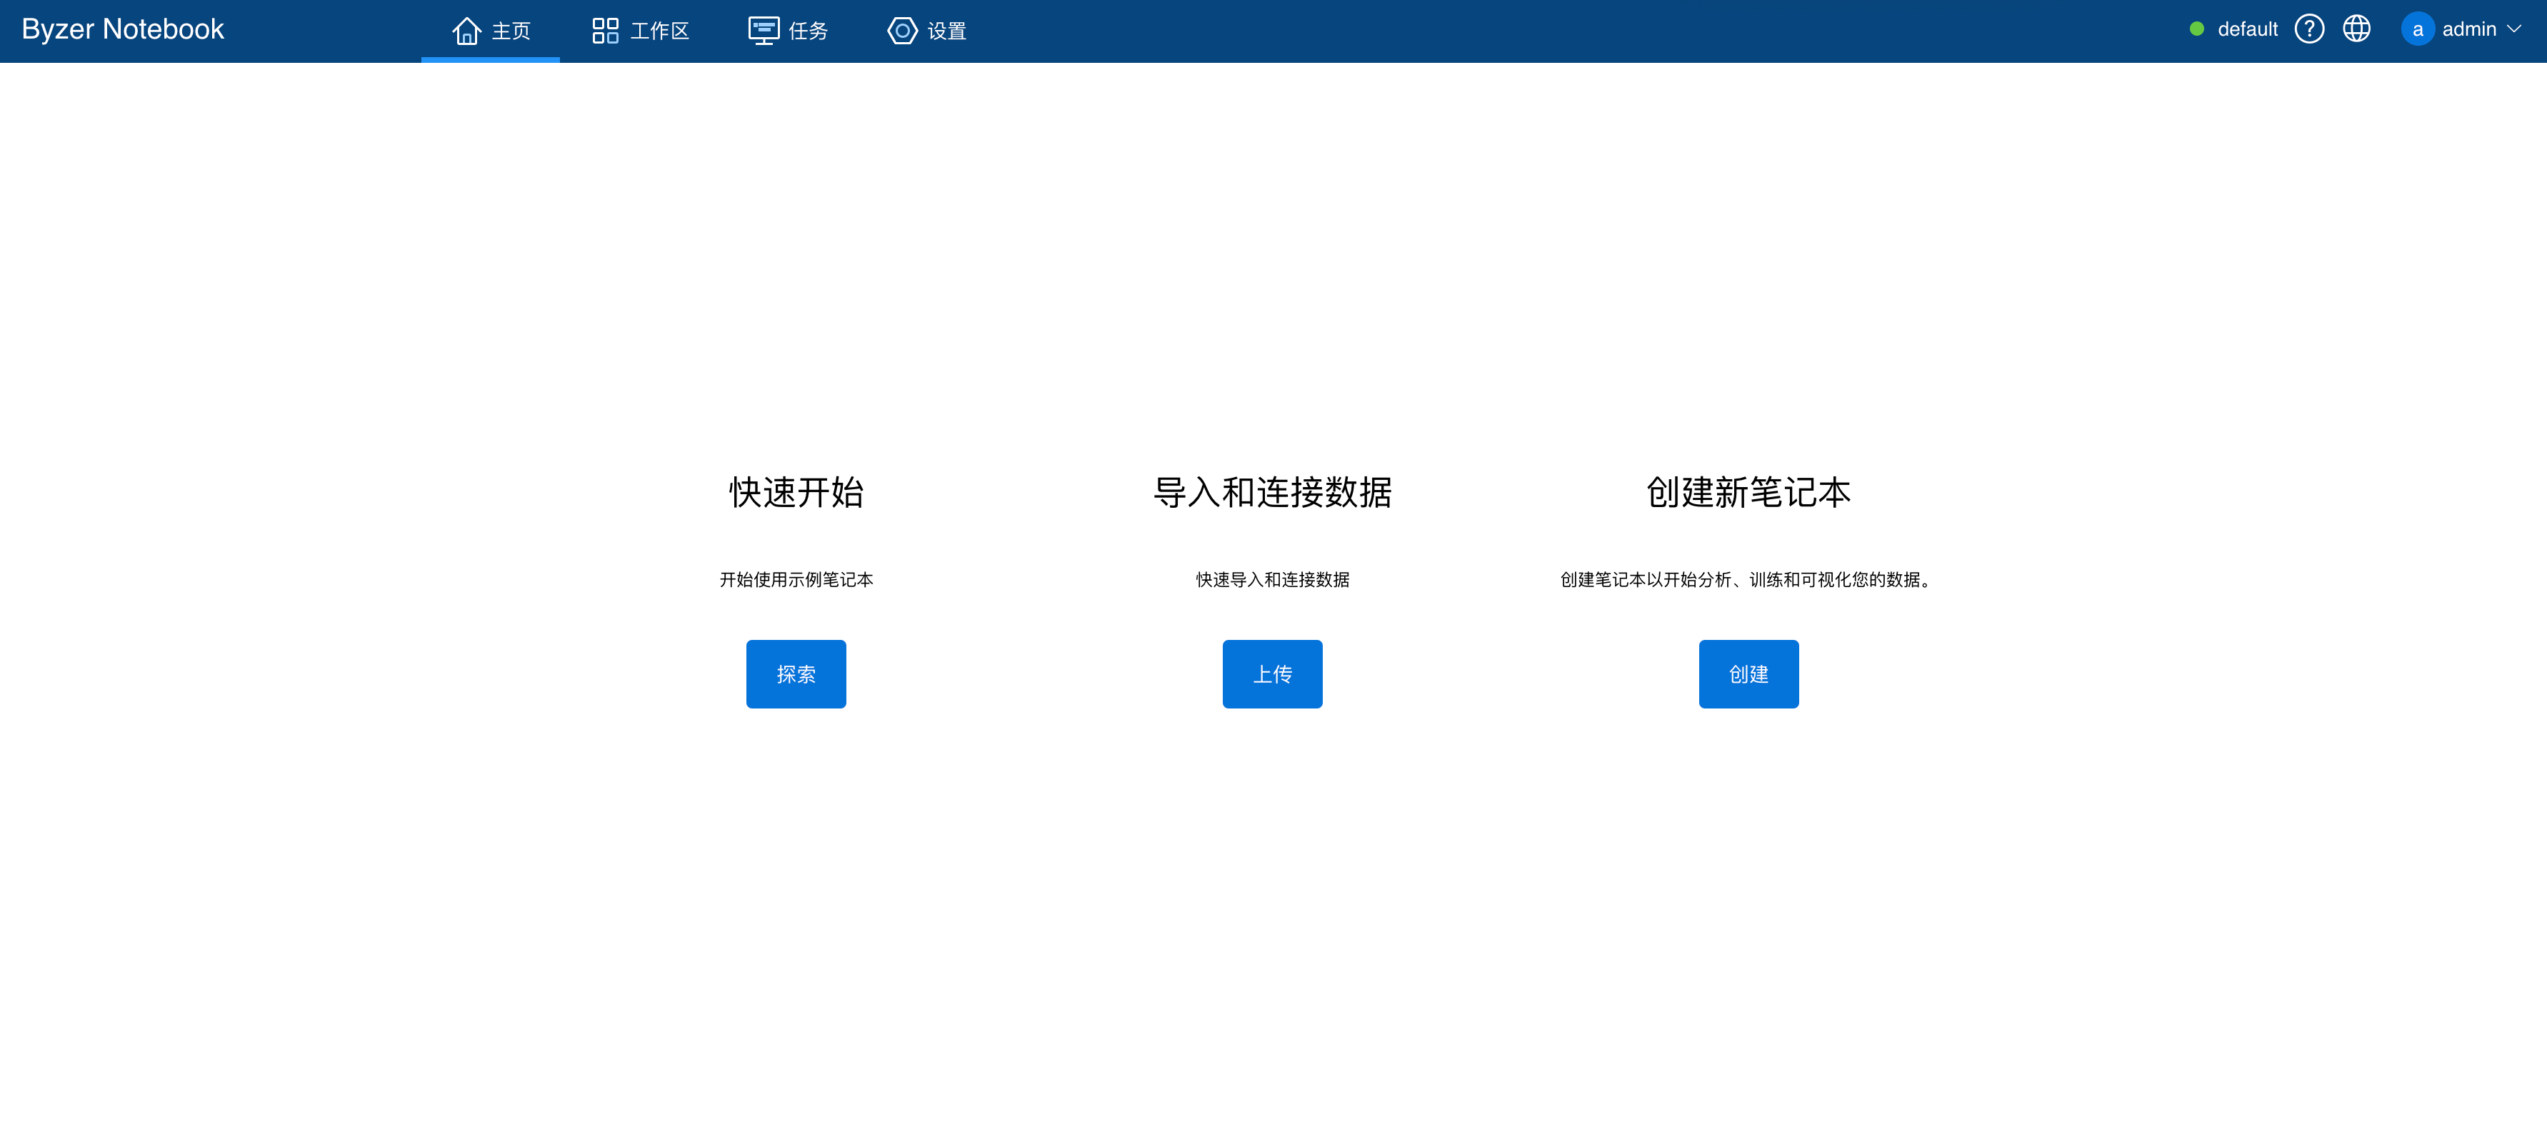Image resolution: width=2547 pixels, height=1147 pixels.
Task: Select the 主页 tab label
Action: 511,31
